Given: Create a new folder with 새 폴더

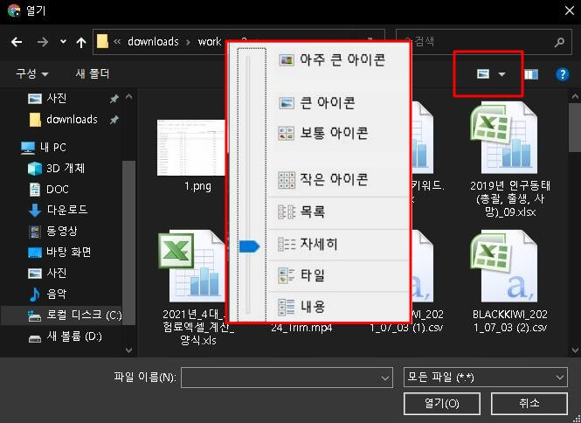Looking at the screenshot, I should (x=93, y=73).
